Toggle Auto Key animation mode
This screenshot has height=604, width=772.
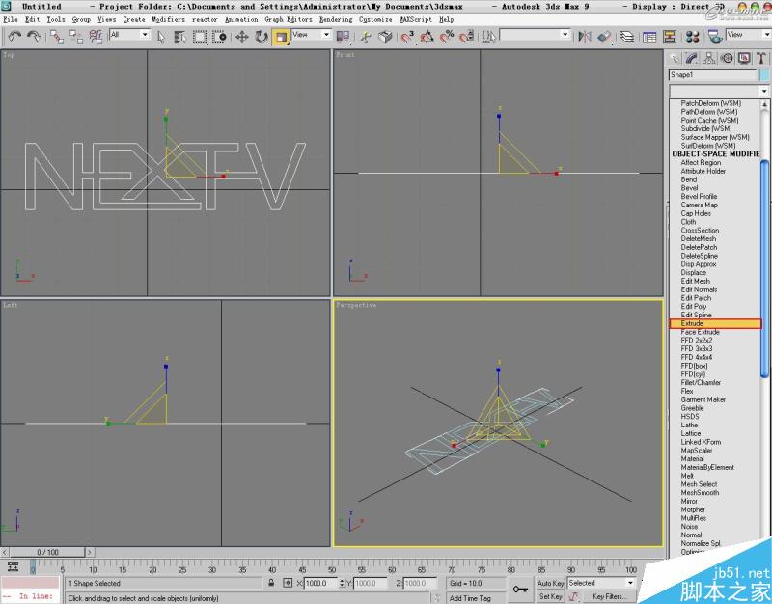point(550,583)
